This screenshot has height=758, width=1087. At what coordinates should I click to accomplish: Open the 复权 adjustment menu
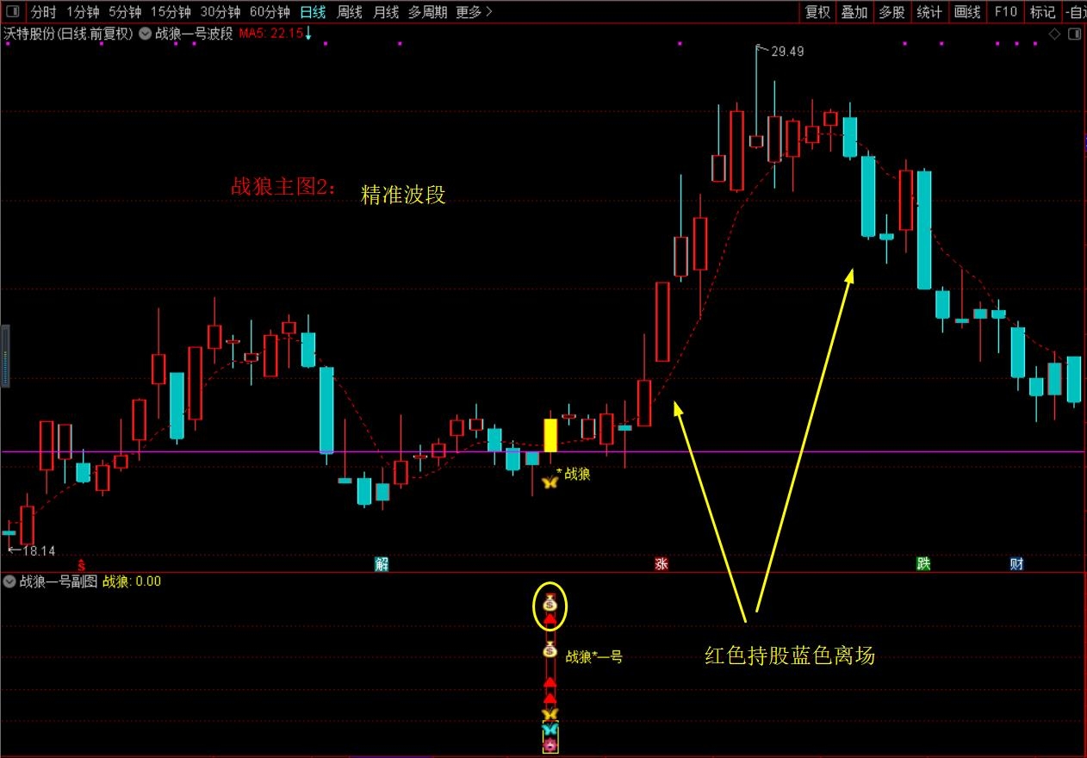tap(817, 12)
